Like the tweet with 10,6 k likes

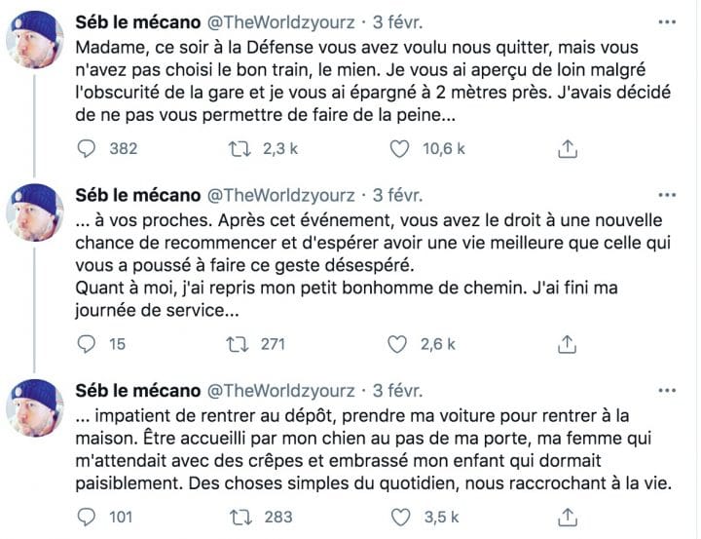[397, 148]
